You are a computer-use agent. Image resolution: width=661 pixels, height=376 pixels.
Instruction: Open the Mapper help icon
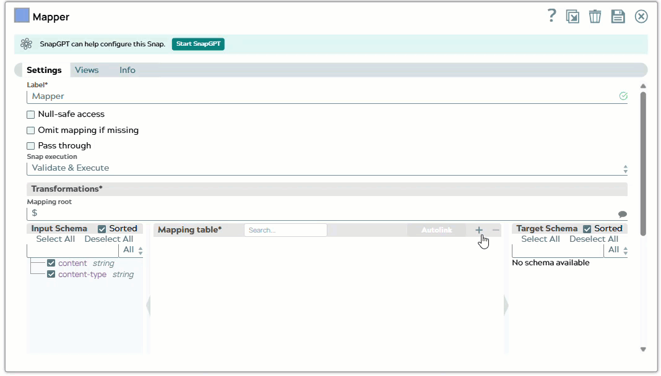pos(551,16)
